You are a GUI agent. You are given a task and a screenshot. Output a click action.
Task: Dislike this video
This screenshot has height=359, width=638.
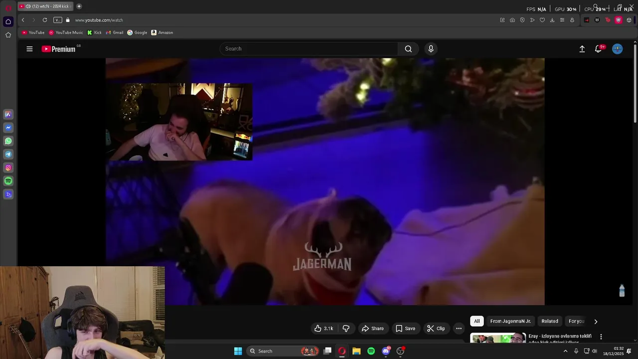click(x=346, y=328)
